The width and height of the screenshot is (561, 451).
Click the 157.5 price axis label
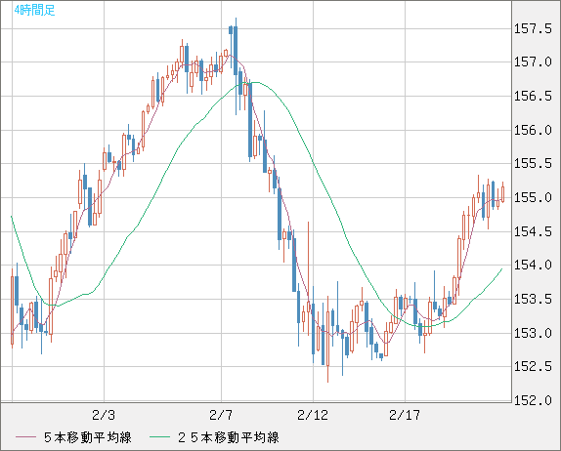click(x=533, y=28)
